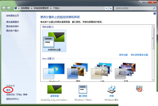Click the 个性化 breadcrumb segment
Image resolution: width=158 pixels, height=106 pixels.
pos(56,8)
